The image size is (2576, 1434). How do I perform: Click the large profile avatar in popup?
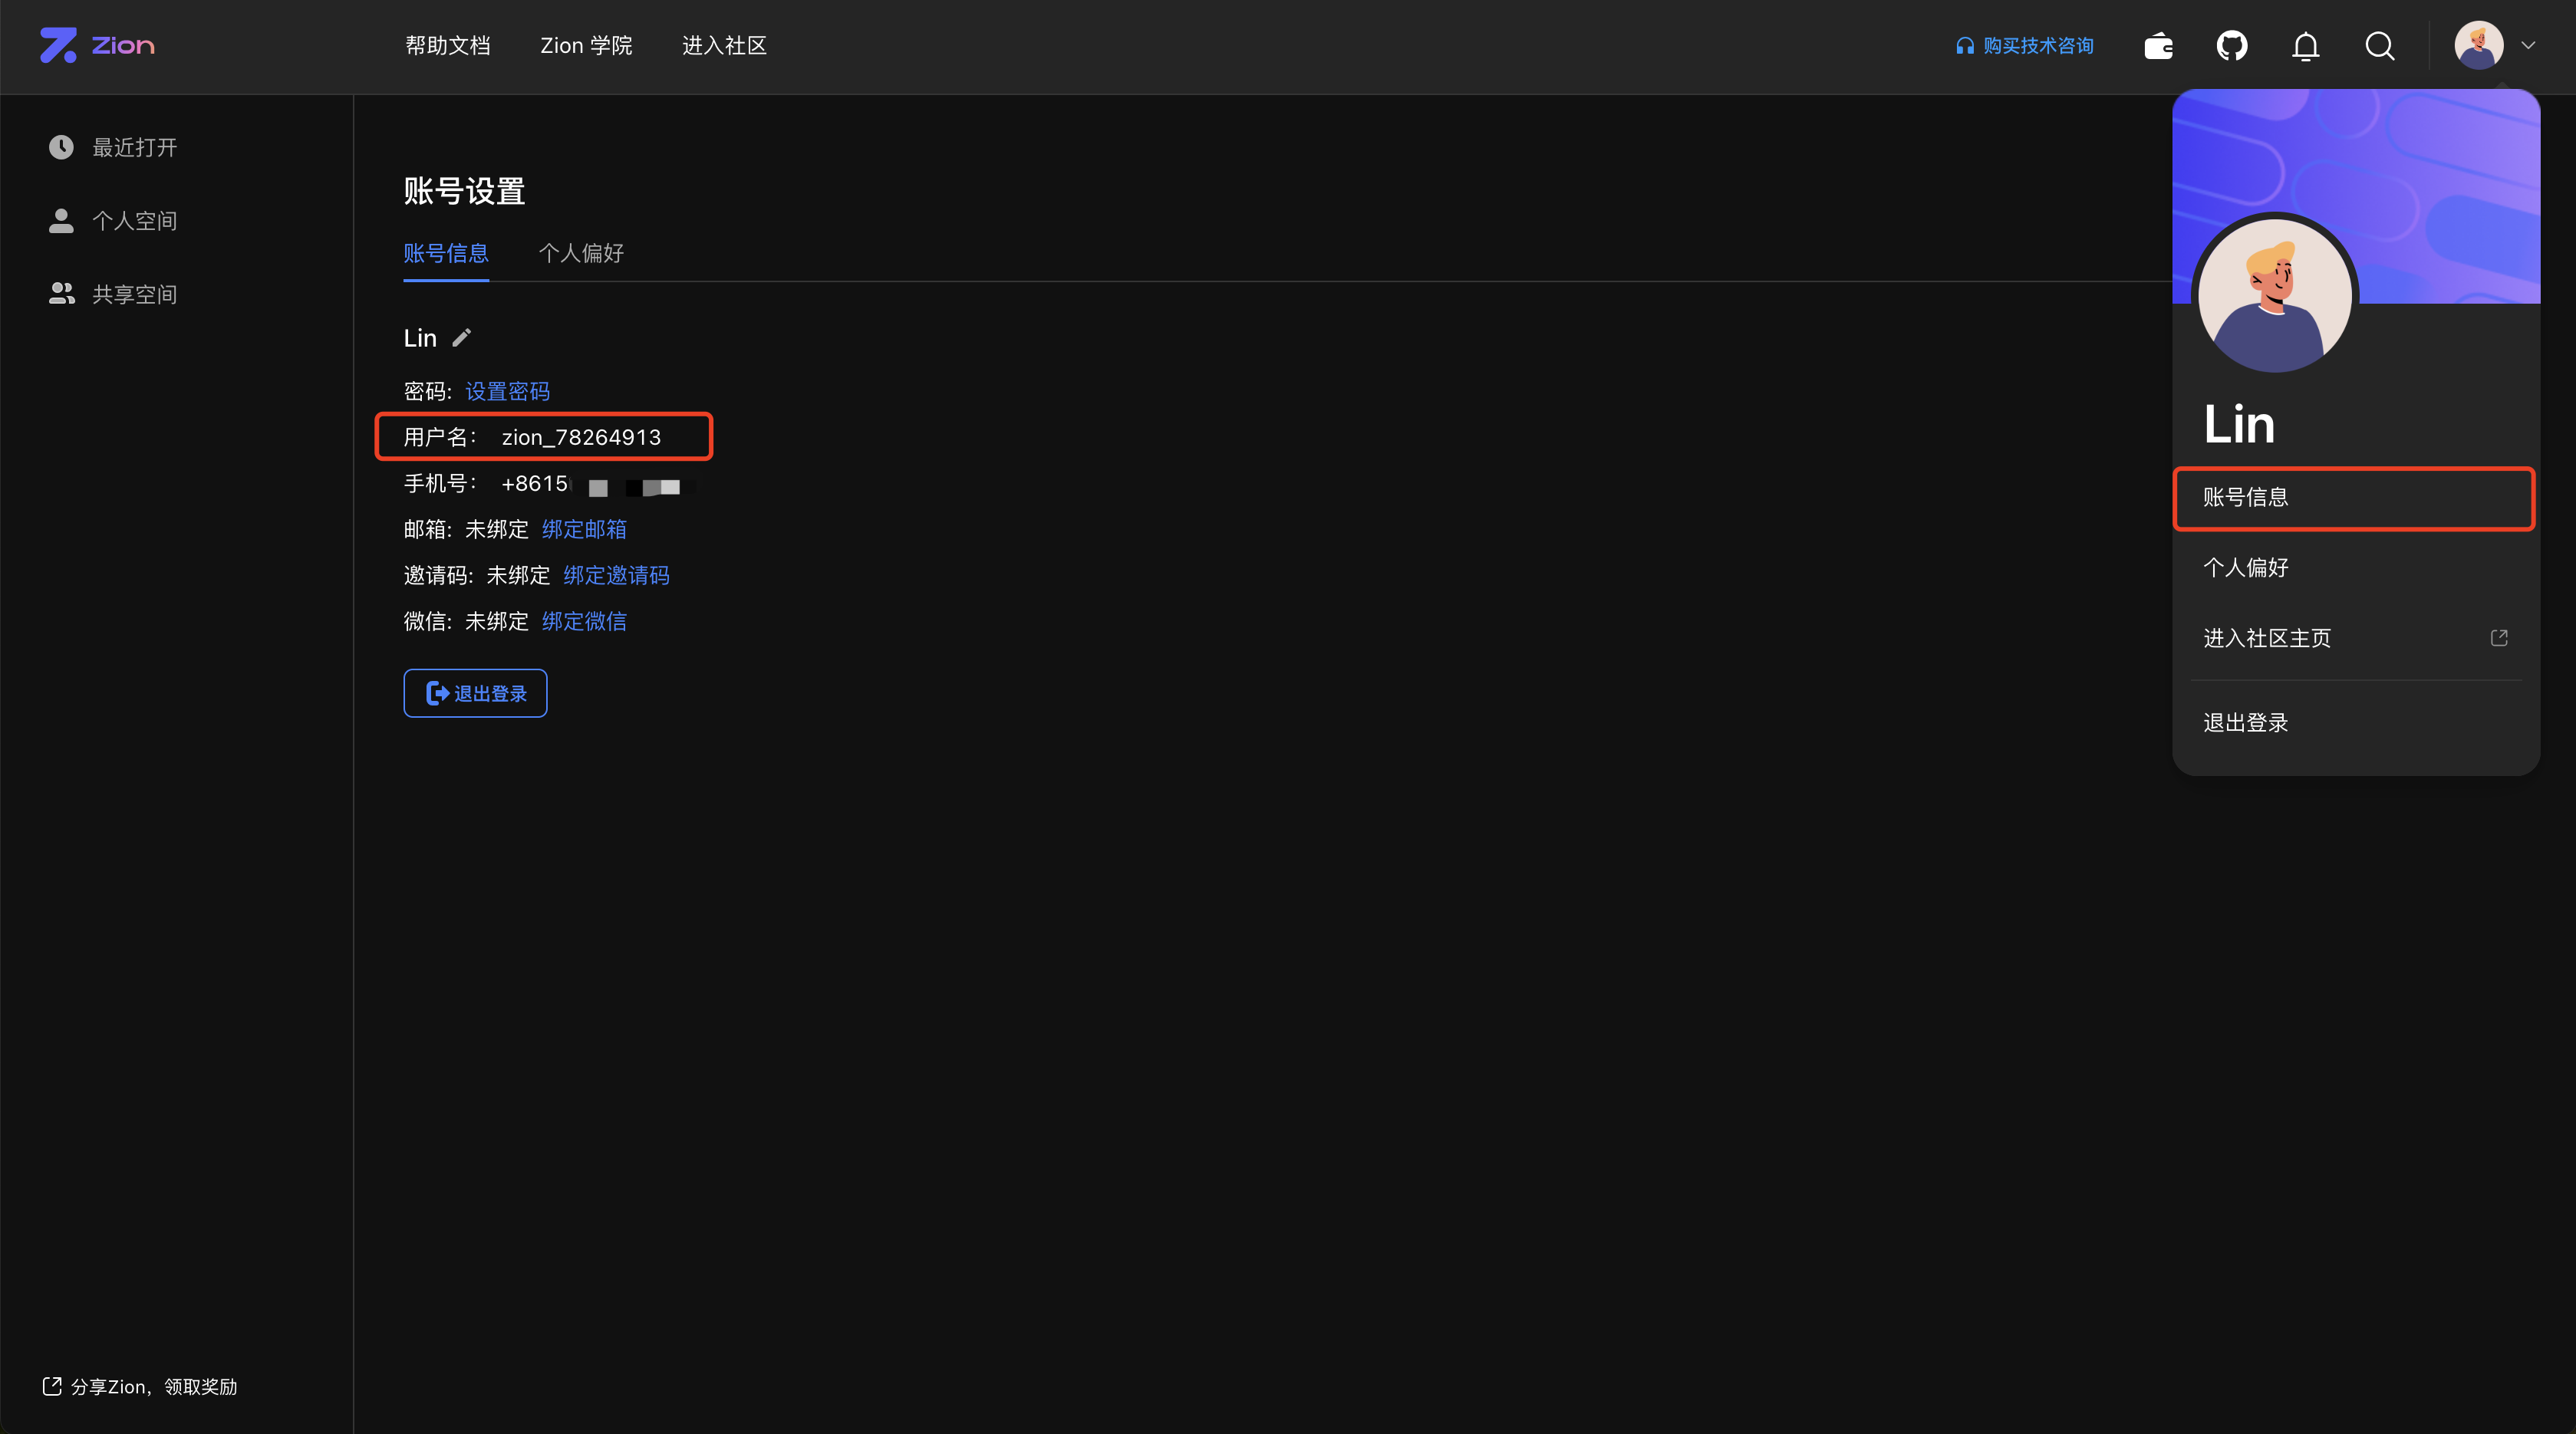click(x=2275, y=296)
